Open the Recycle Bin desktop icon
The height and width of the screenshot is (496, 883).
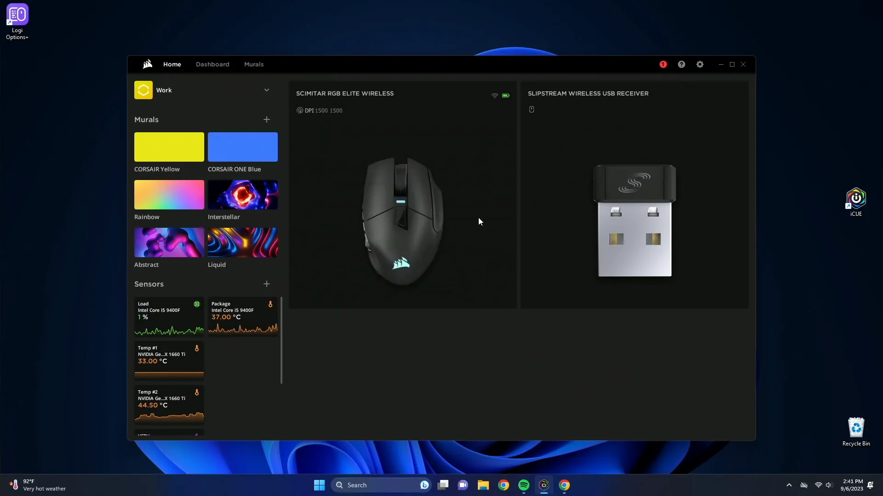point(856,432)
